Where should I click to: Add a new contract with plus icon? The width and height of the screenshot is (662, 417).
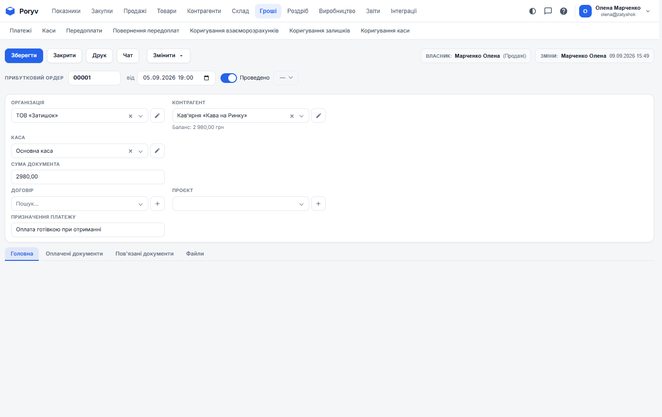158,204
